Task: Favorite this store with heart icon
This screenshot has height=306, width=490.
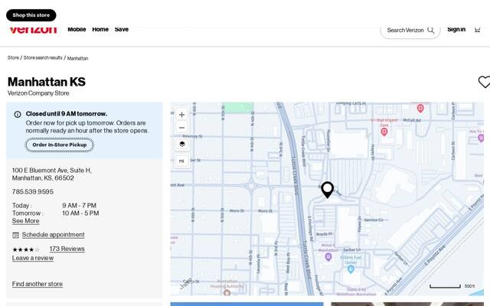Action: pyautogui.click(x=484, y=82)
